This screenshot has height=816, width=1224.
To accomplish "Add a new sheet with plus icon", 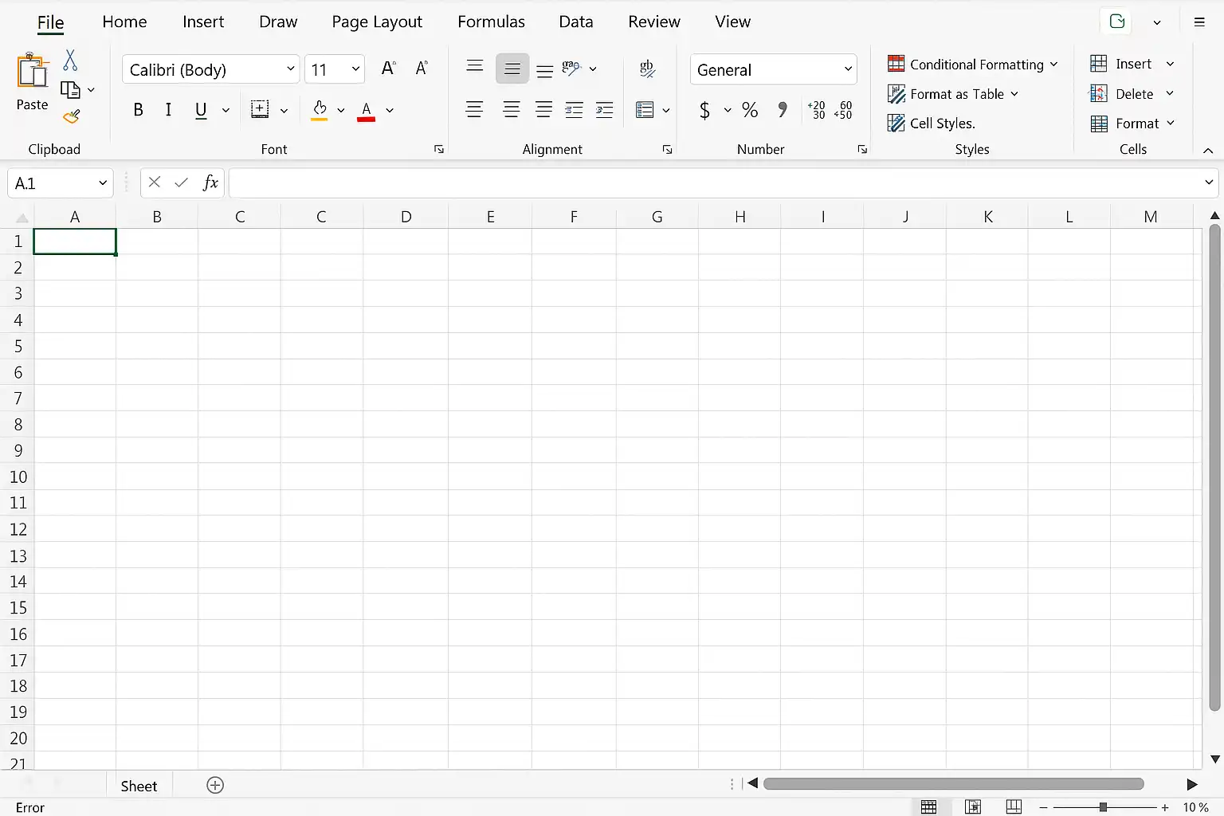I will click(x=215, y=785).
